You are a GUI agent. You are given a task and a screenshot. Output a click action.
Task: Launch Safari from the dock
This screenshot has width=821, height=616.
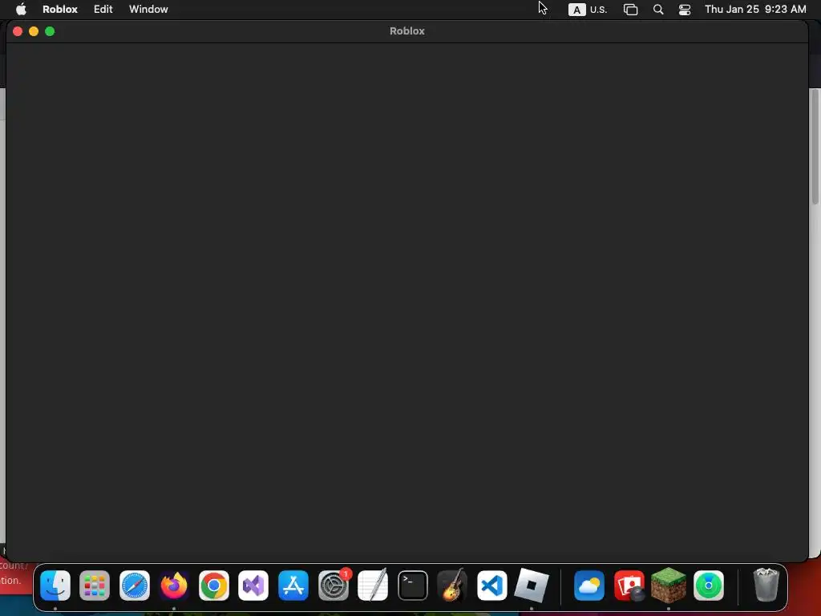point(135,585)
